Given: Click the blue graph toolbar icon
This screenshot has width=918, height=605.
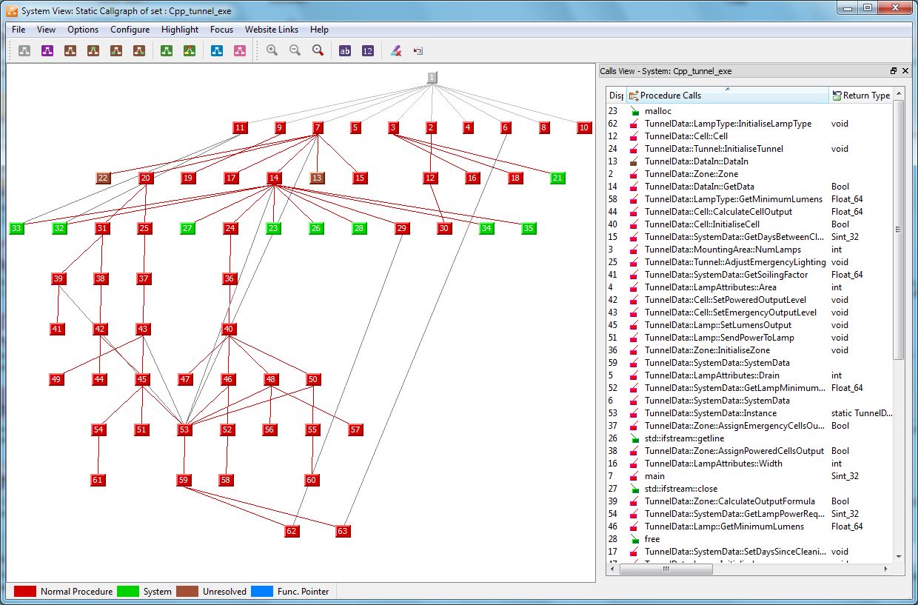Looking at the screenshot, I should [x=217, y=51].
